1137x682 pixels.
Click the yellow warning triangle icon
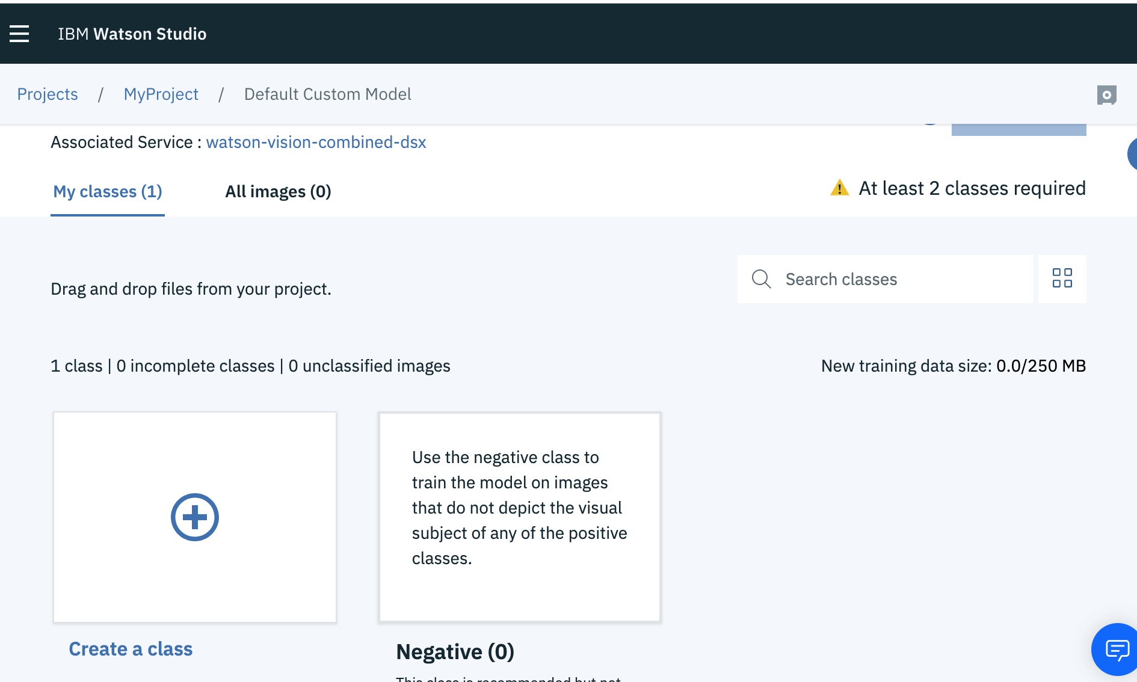[x=839, y=188]
